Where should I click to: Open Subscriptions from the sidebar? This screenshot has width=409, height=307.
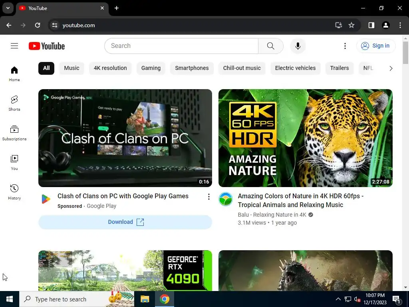(x=14, y=133)
